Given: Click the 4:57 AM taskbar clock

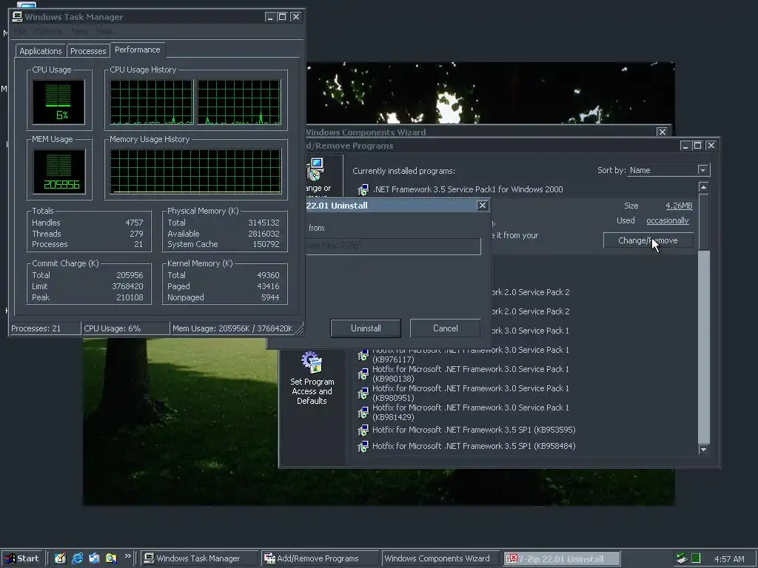Looking at the screenshot, I should pos(729,559).
